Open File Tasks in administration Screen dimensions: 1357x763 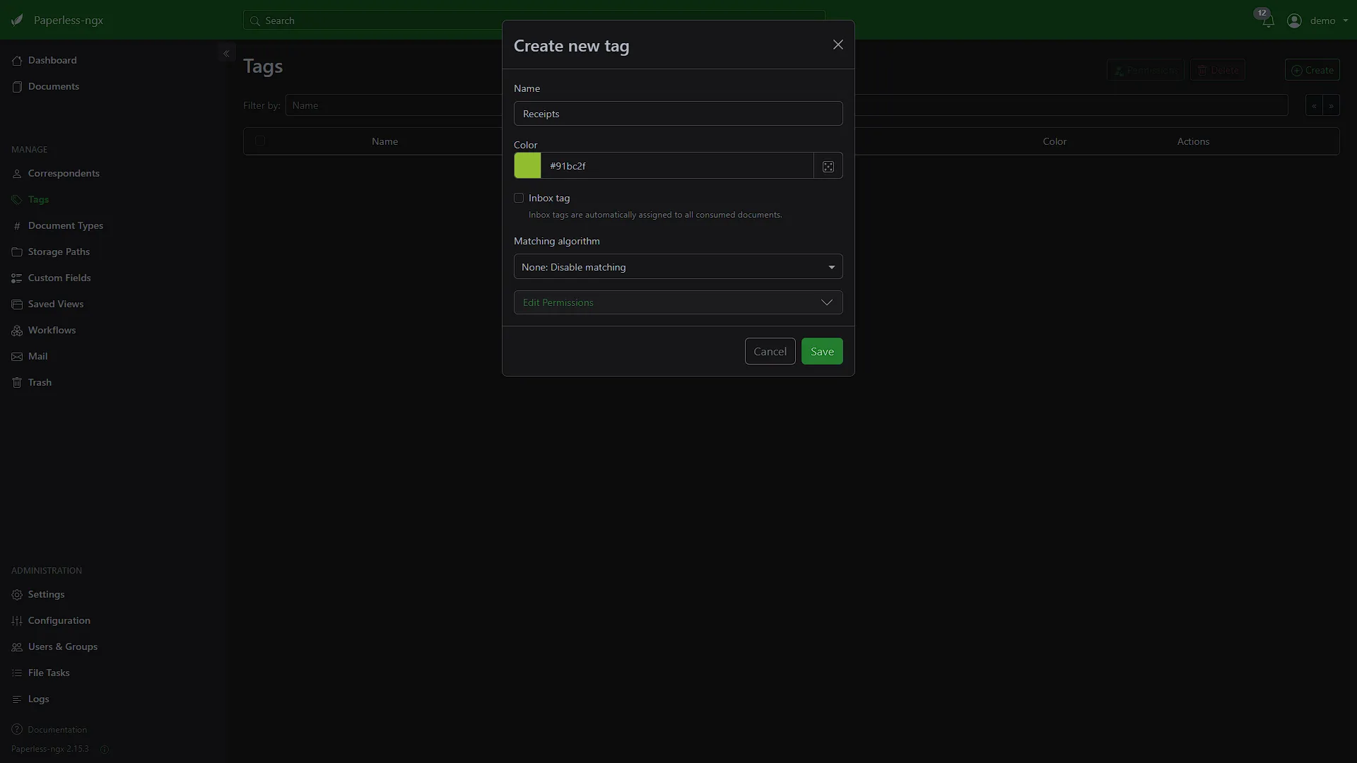[49, 673]
